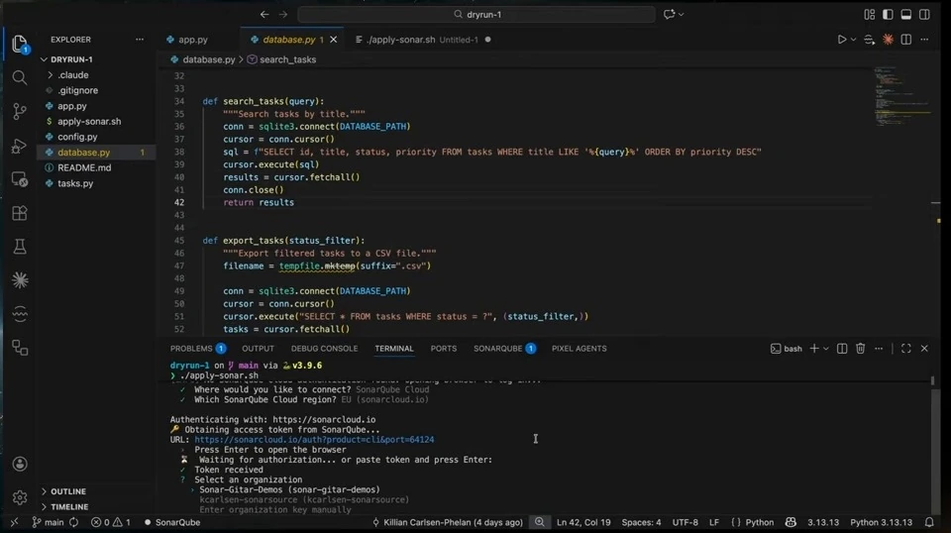Split the terminal panel

point(842,349)
